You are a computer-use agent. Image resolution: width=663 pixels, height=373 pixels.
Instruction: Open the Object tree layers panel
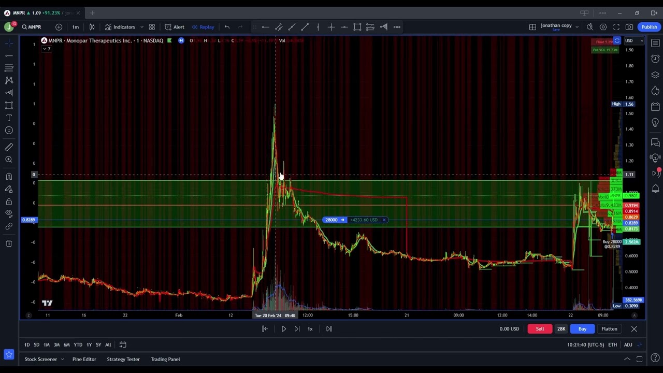tap(655, 75)
